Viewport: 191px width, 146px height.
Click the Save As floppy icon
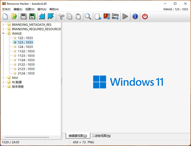click(32, 16)
